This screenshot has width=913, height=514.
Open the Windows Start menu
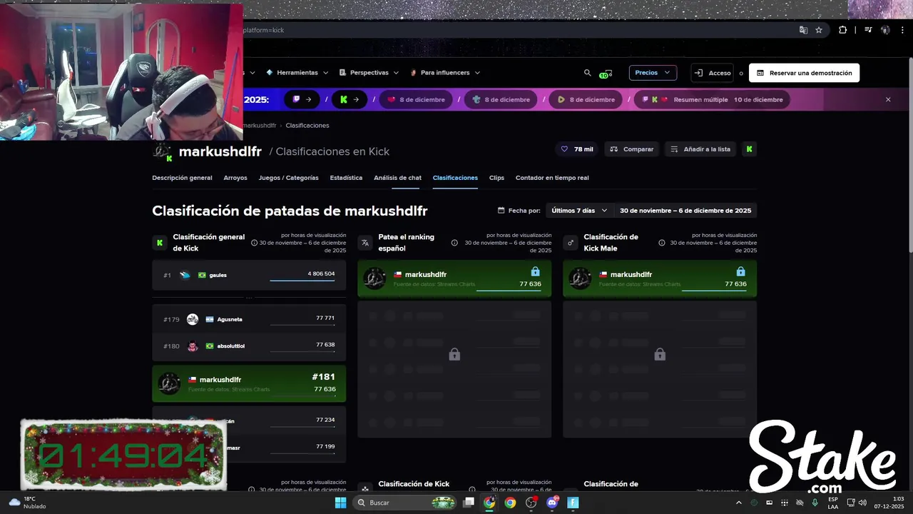(341, 503)
